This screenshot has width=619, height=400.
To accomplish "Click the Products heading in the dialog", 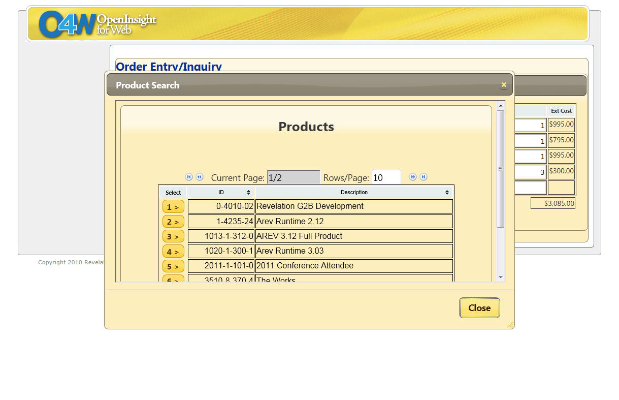I will [x=306, y=127].
